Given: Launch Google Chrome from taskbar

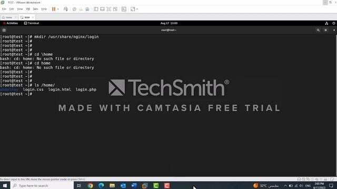Looking at the screenshot, I should [90, 185].
